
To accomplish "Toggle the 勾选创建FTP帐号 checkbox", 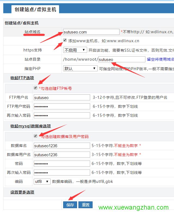I will click(x=35, y=88).
